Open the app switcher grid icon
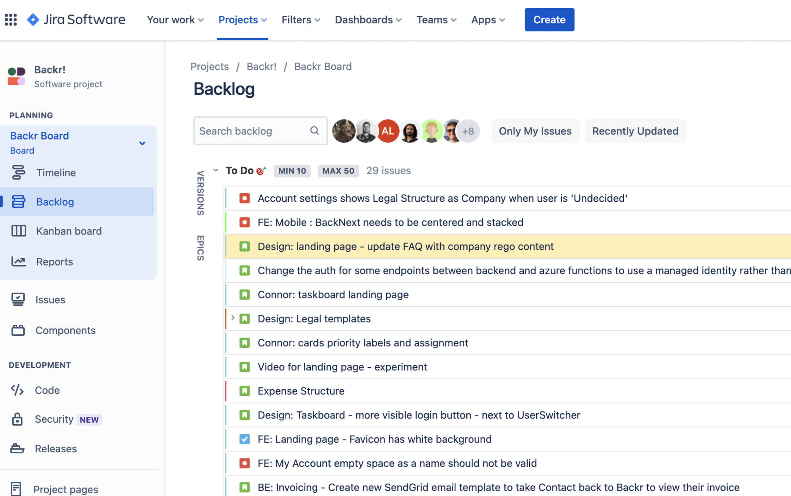The image size is (791, 496). (10, 20)
